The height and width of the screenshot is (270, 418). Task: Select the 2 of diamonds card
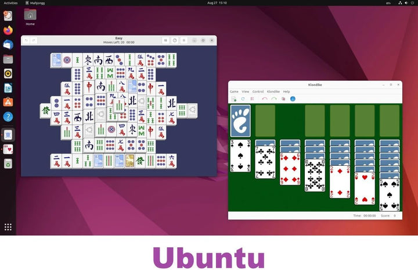click(340, 182)
